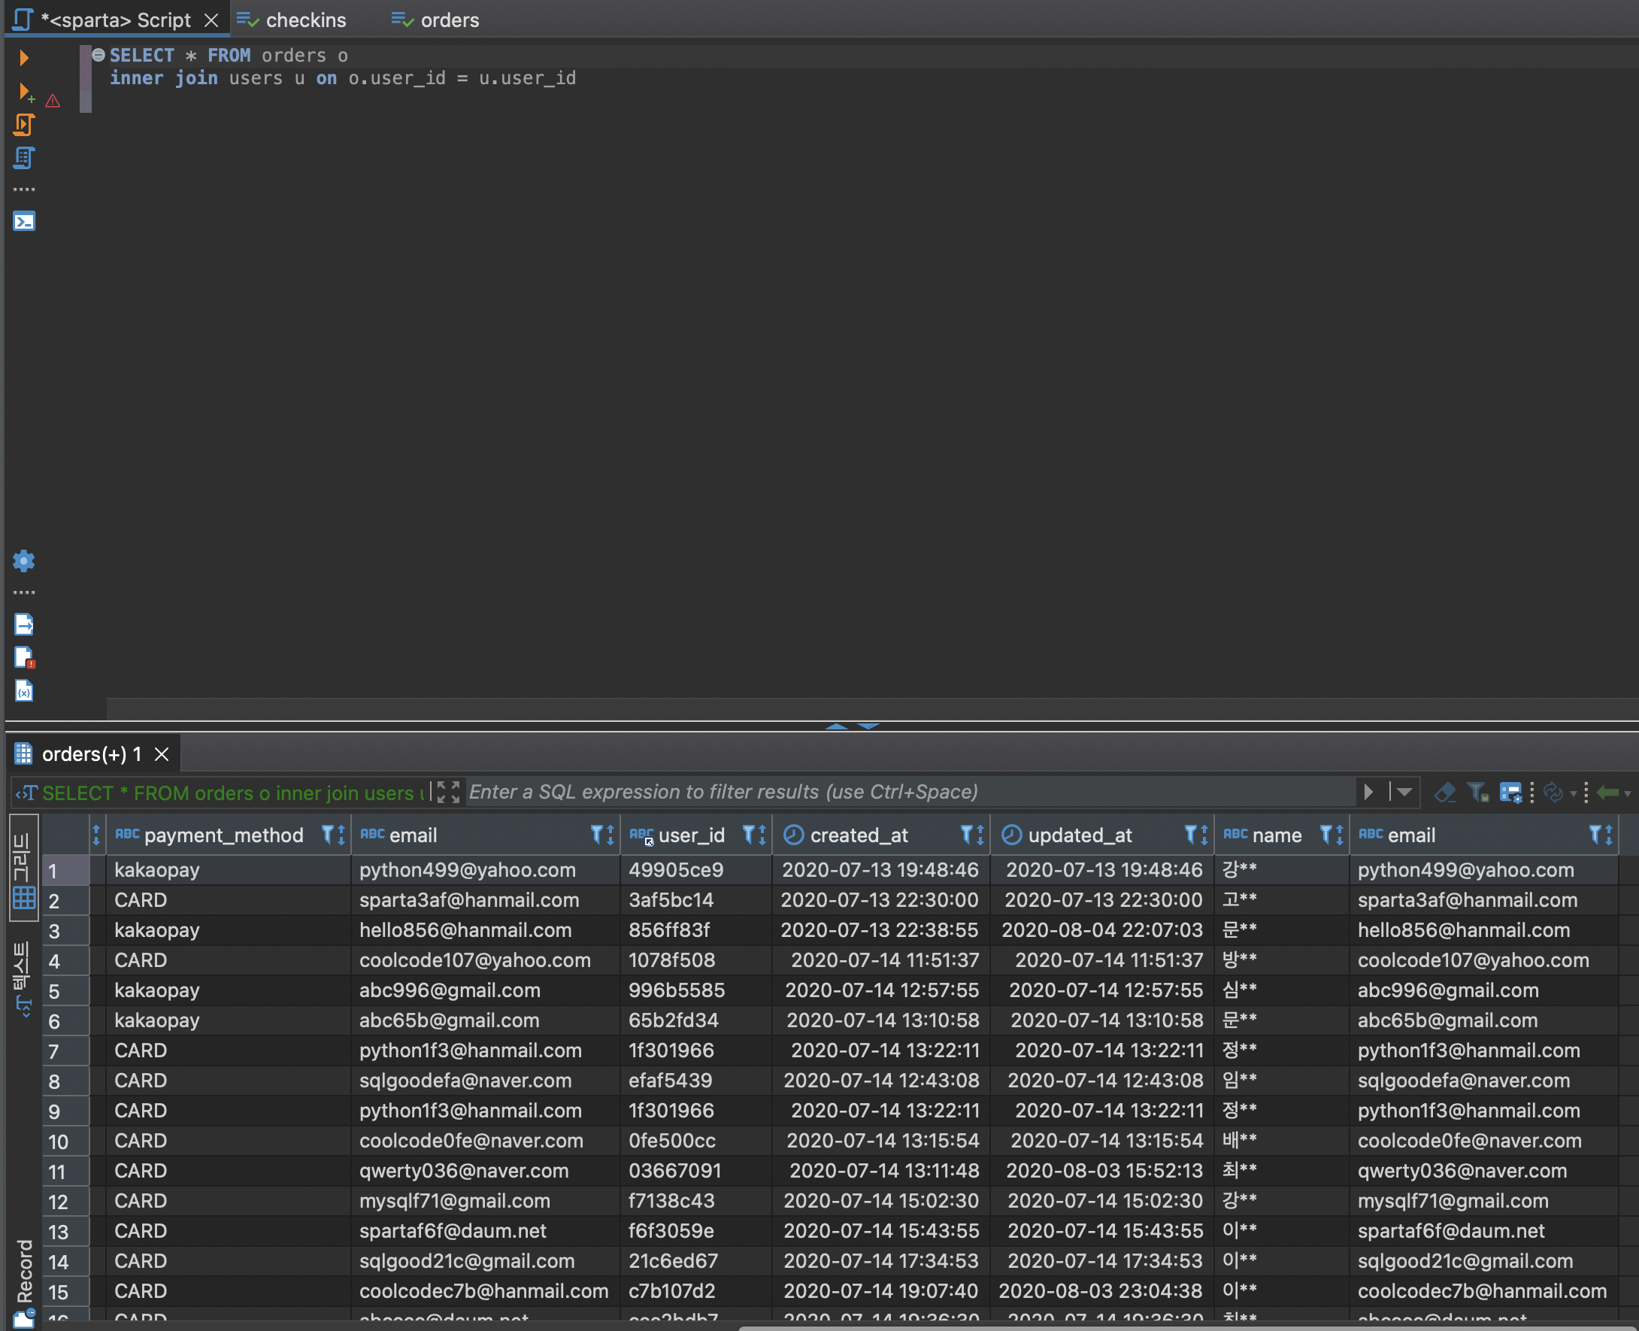Maximize editor with down splitter arrow
This screenshot has height=1331, width=1639.
(868, 726)
